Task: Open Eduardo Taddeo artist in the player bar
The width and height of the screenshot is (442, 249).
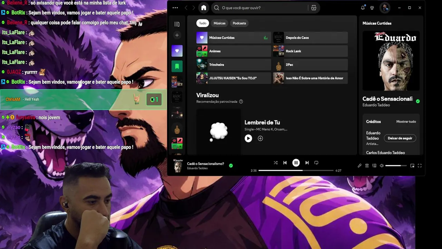Action: [x=197, y=168]
